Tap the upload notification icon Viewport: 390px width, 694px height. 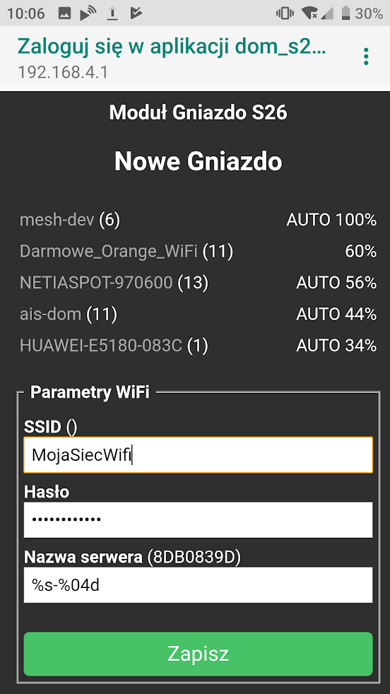112,13
